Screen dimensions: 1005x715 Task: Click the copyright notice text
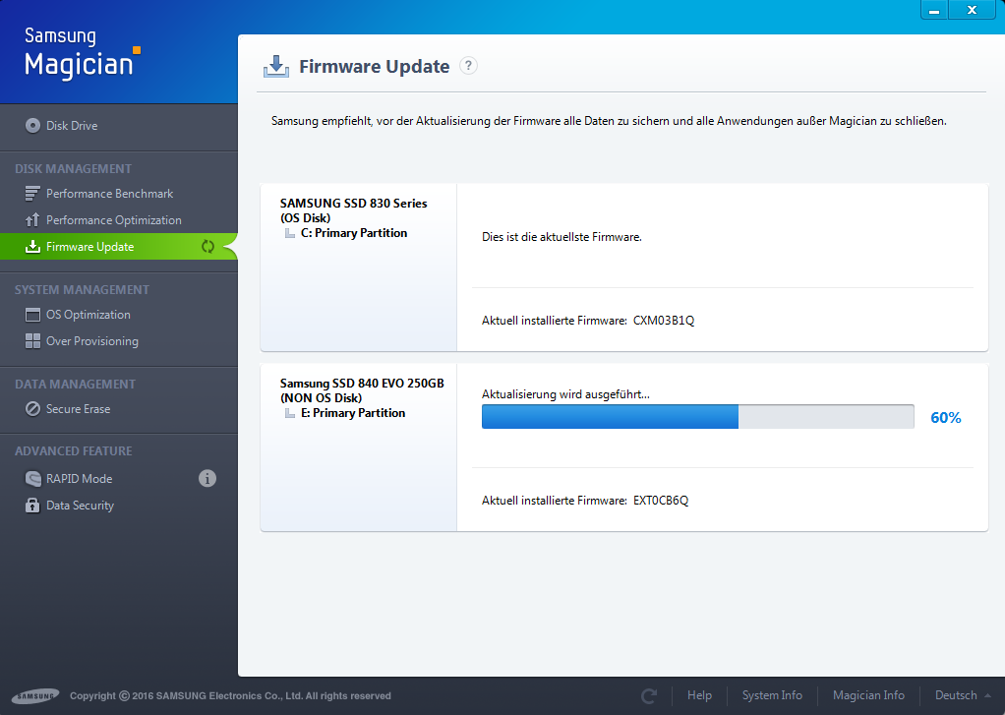(x=230, y=695)
